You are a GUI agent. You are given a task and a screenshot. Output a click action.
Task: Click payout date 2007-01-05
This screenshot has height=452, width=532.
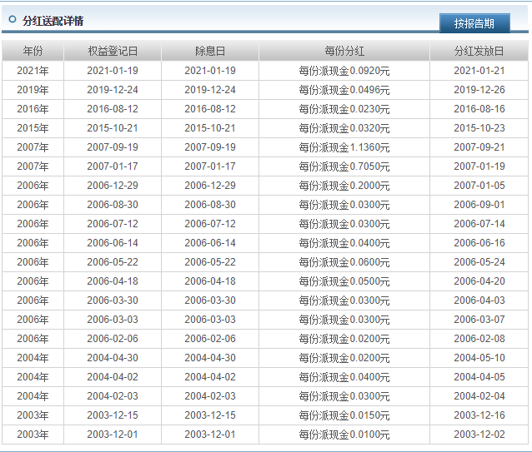479,186
